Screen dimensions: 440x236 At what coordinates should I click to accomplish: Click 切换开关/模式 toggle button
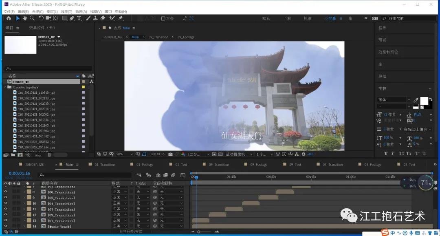[x=131, y=232]
